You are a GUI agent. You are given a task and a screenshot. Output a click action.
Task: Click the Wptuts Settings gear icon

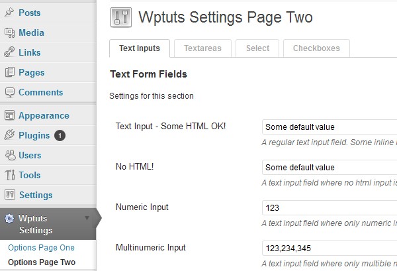click(9, 219)
